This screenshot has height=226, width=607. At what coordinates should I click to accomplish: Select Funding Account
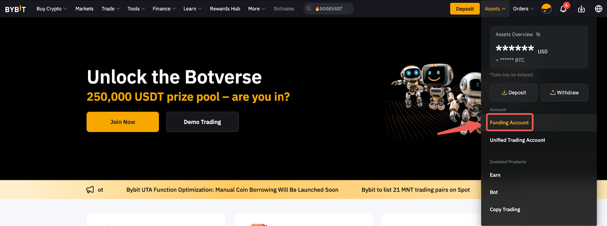point(509,123)
